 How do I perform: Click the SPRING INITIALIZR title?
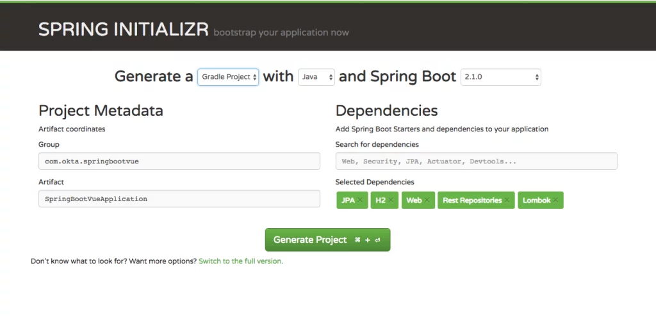click(124, 29)
